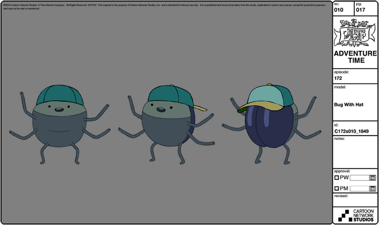
Task: Click the scene number 010
Action: pos(339,10)
